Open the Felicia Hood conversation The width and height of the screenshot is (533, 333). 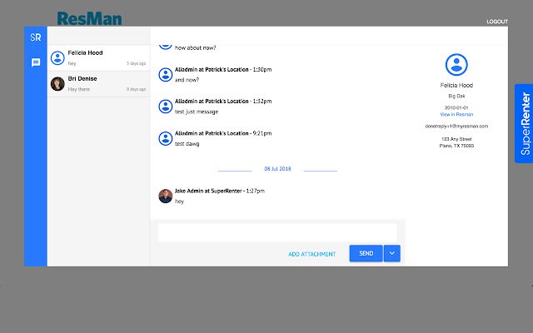pos(98,57)
